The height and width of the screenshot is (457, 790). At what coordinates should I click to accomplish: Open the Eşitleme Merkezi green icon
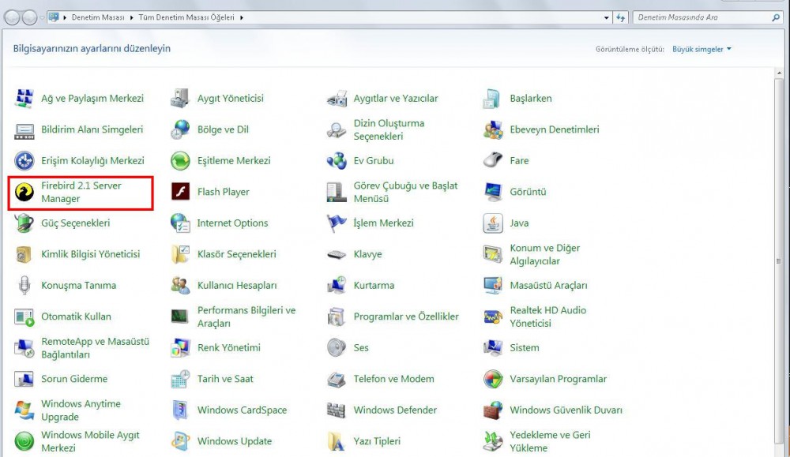pyautogui.click(x=180, y=160)
